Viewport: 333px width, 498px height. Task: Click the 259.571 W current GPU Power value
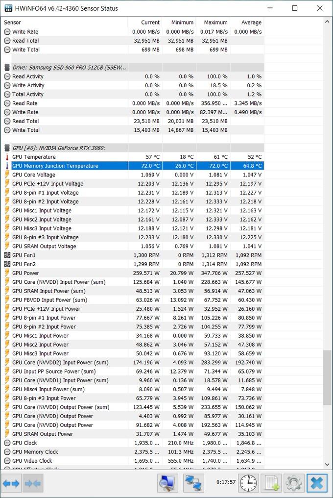(146, 273)
